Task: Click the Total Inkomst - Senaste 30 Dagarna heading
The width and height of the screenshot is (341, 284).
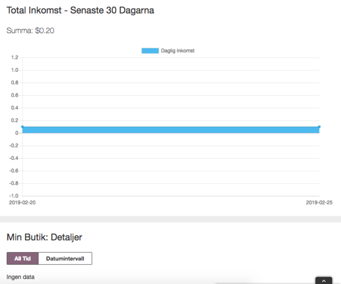Action: pos(80,10)
